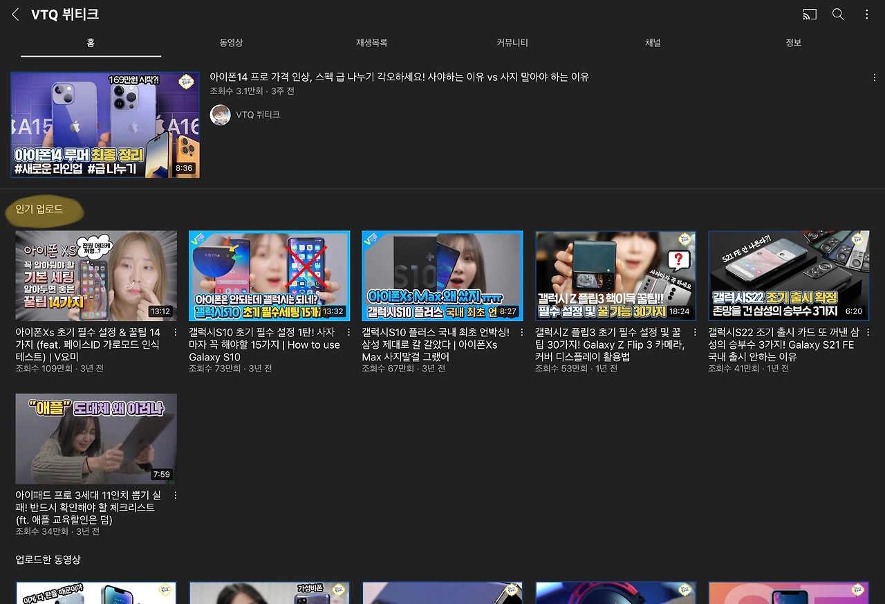This screenshot has height=604, width=885.
Task: Open the cast to device icon
Action: (810, 15)
